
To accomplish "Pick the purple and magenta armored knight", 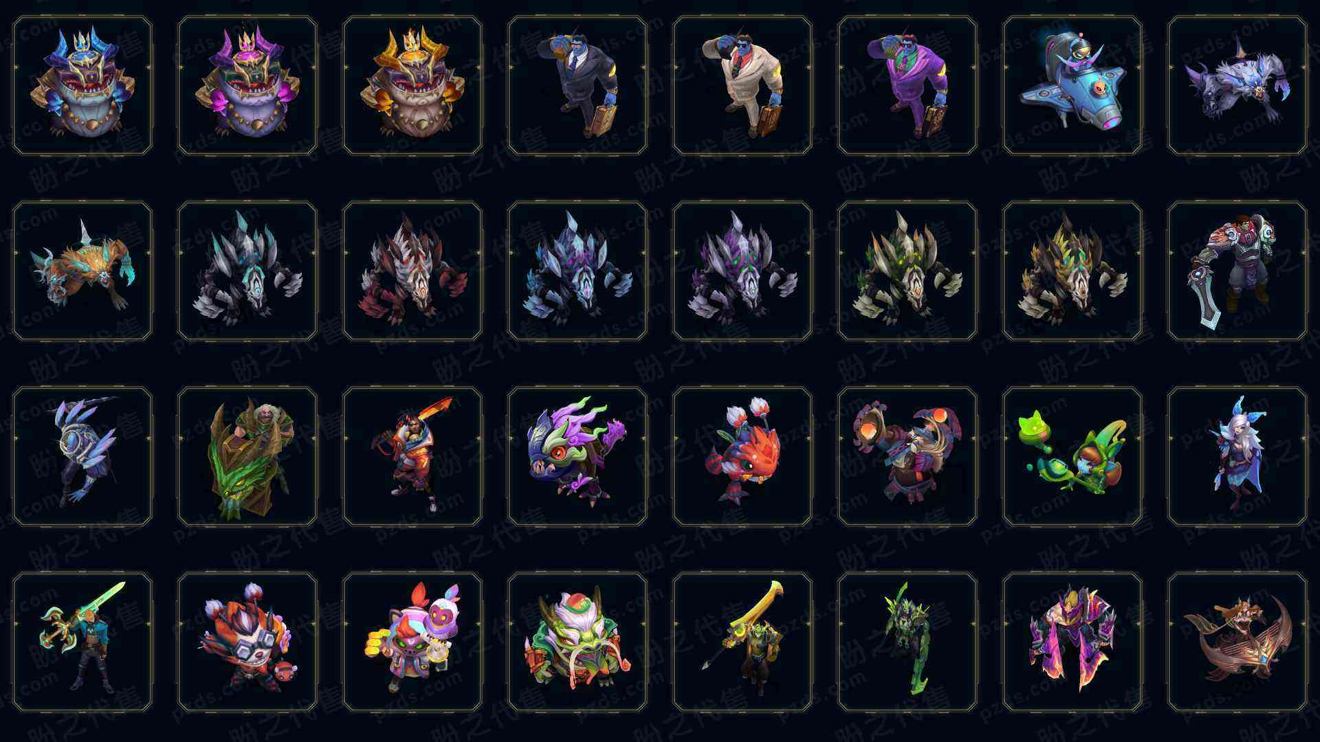I will pos(1072,642).
